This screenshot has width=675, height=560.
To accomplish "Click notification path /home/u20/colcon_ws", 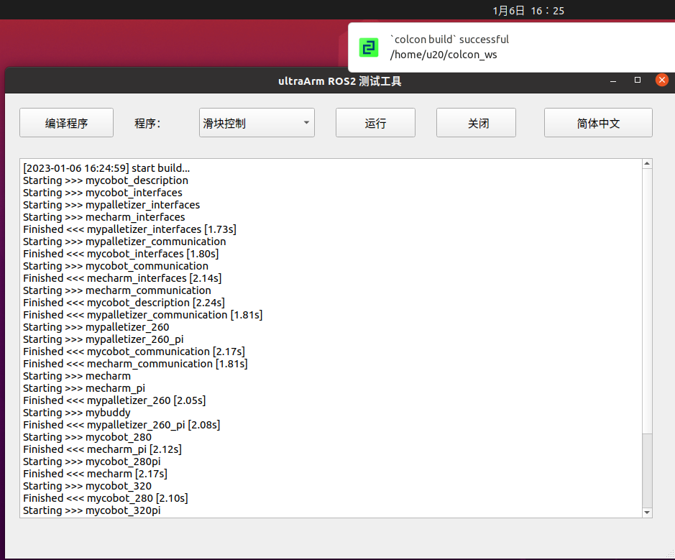I will (x=444, y=55).
